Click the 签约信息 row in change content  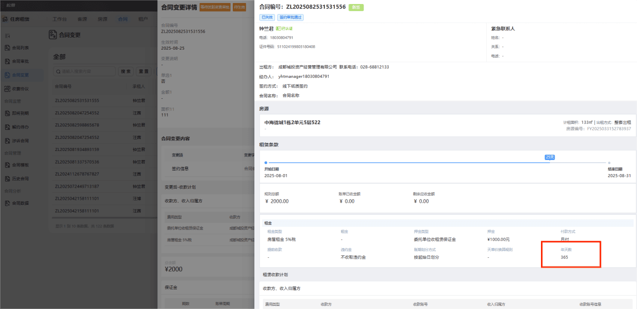pyautogui.click(x=209, y=169)
